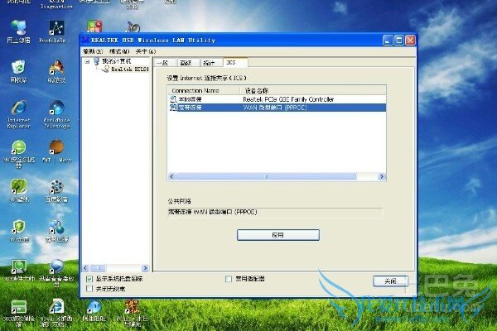The height and width of the screenshot is (331, 497).
Task: Enable the 关闭无线电 checkbox
Action: pyautogui.click(x=89, y=289)
